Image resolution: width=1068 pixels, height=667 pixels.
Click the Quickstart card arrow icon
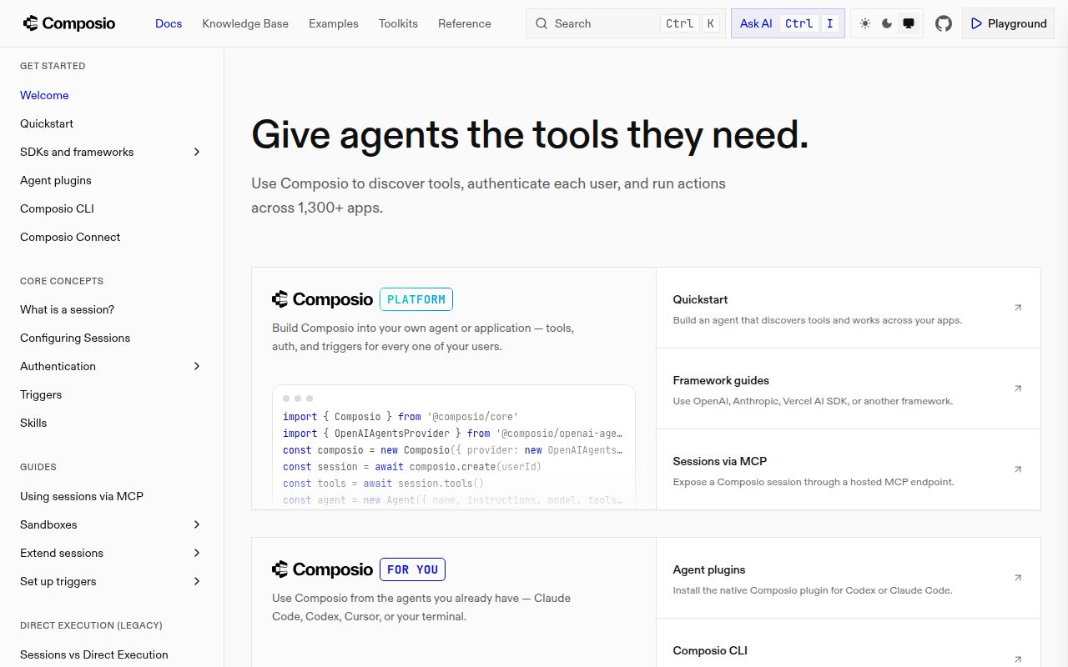pos(1018,308)
